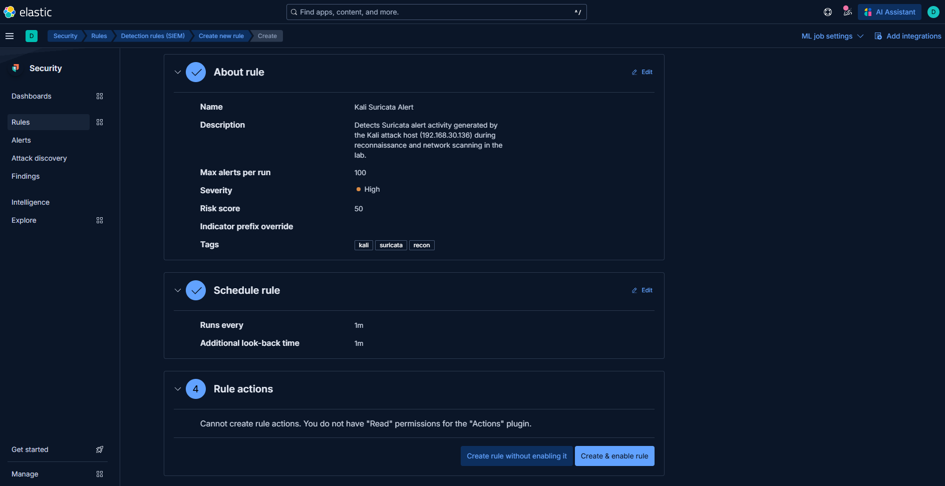The height and width of the screenshot is (486, 945).
Task: Open Dashboards submenu grid icon
Action: pyautogui.click(x=100, y=96)
